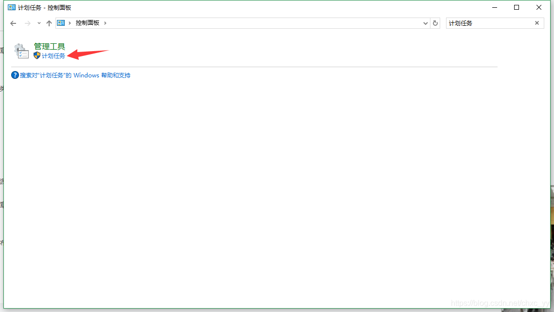Viewport: 554px width, 312px height.
Task: Select the 控制面板 breadcrumb item
Action: point(87,23)
